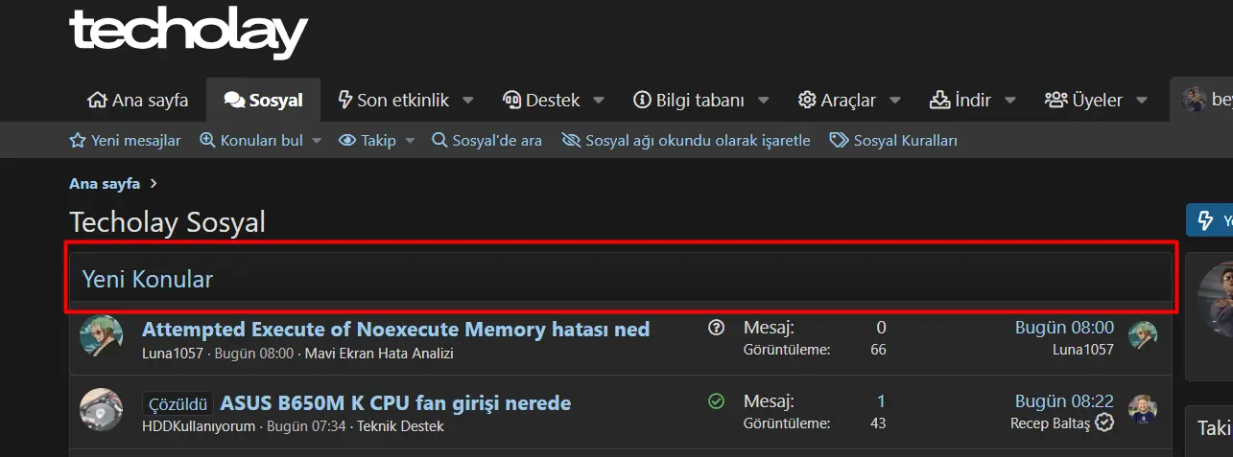Open the Üyeler members menu
The height and width of the screenshot is (457, 1233).
point(1083,100)
